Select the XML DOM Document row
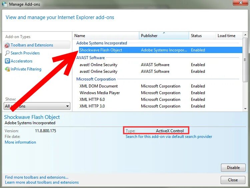Screen dimensions: 250x188 pos(161,86)
